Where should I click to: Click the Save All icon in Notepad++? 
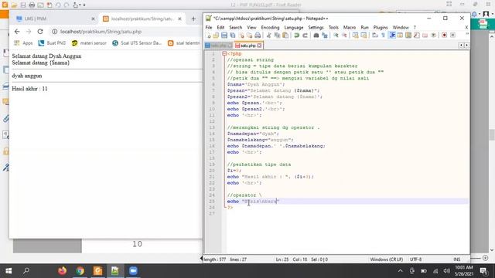point(233,36)
